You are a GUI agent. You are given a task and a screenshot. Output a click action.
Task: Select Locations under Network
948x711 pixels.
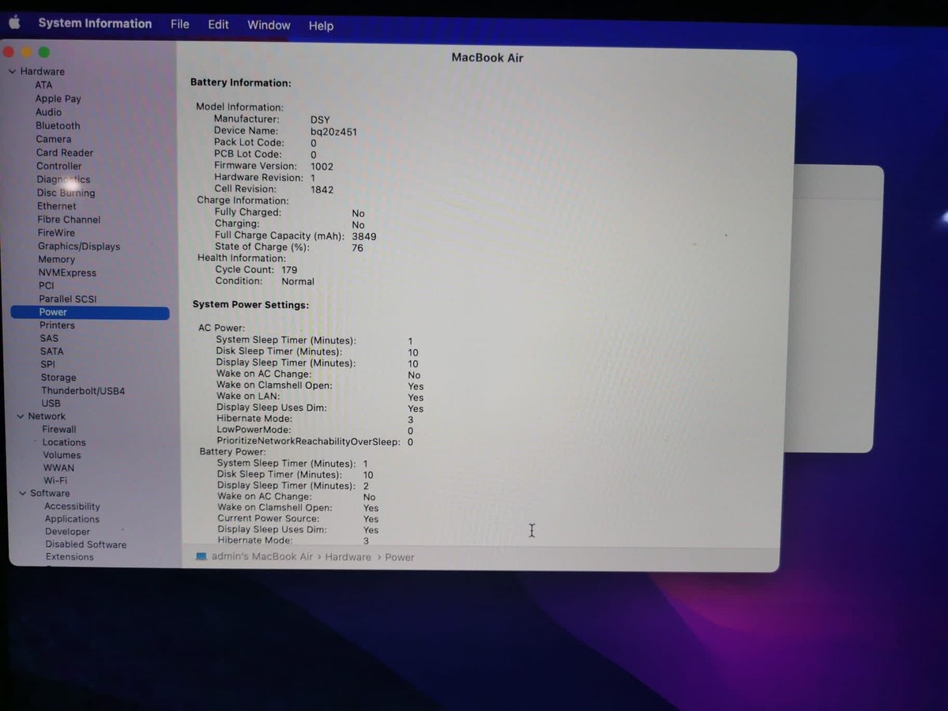(64, 442)
